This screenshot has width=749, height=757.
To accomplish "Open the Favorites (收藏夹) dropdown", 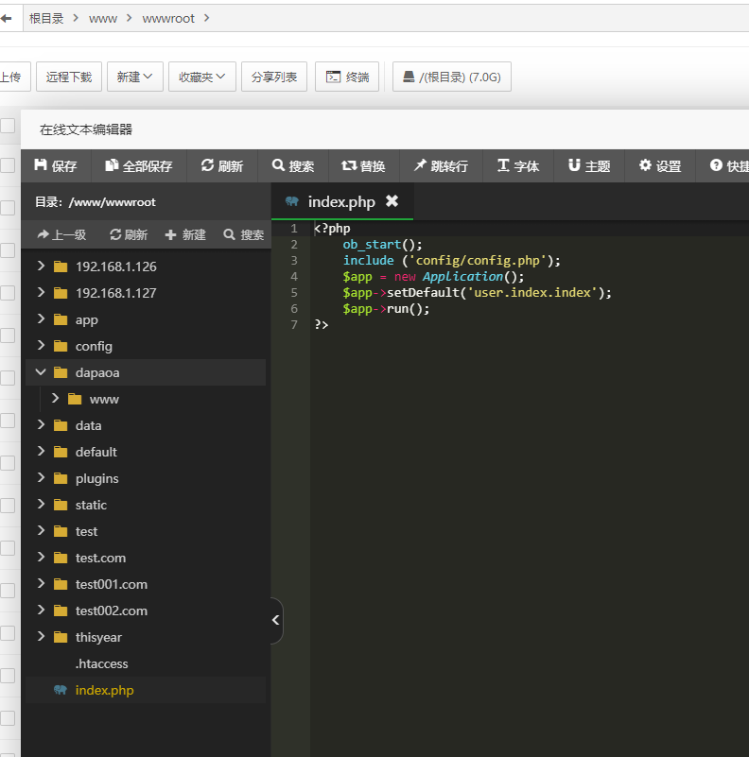I will tap(202, 77).
